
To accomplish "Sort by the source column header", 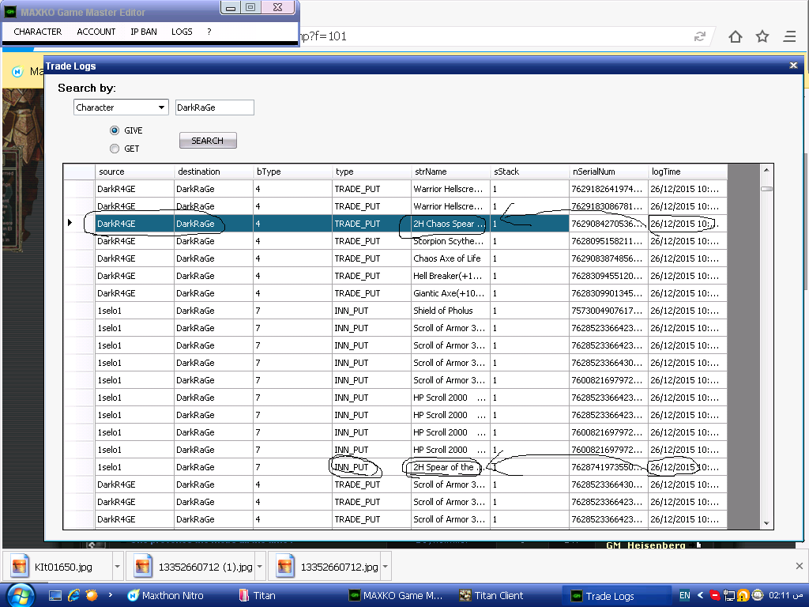I will [134, 172].
